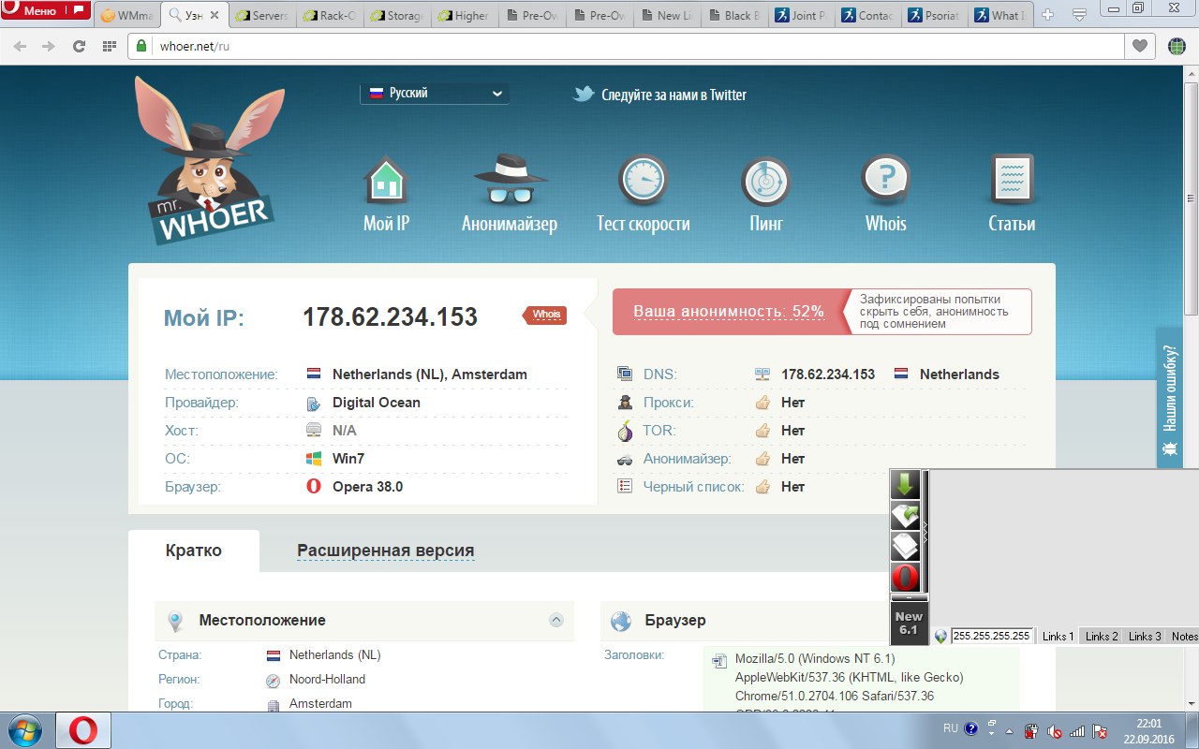Expand the widget side panel chevrons
Image resolution: width=1199 pixels, height=749 pixels.
coord(925,532)
